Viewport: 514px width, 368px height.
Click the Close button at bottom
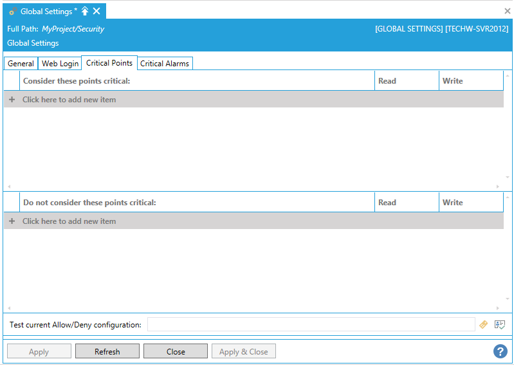click(x=176, y=351)
